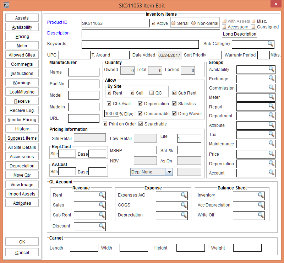Open Sub-Category lookup magnifier
Viewport: 284px width, 263px height.
(x=271, y=44)
